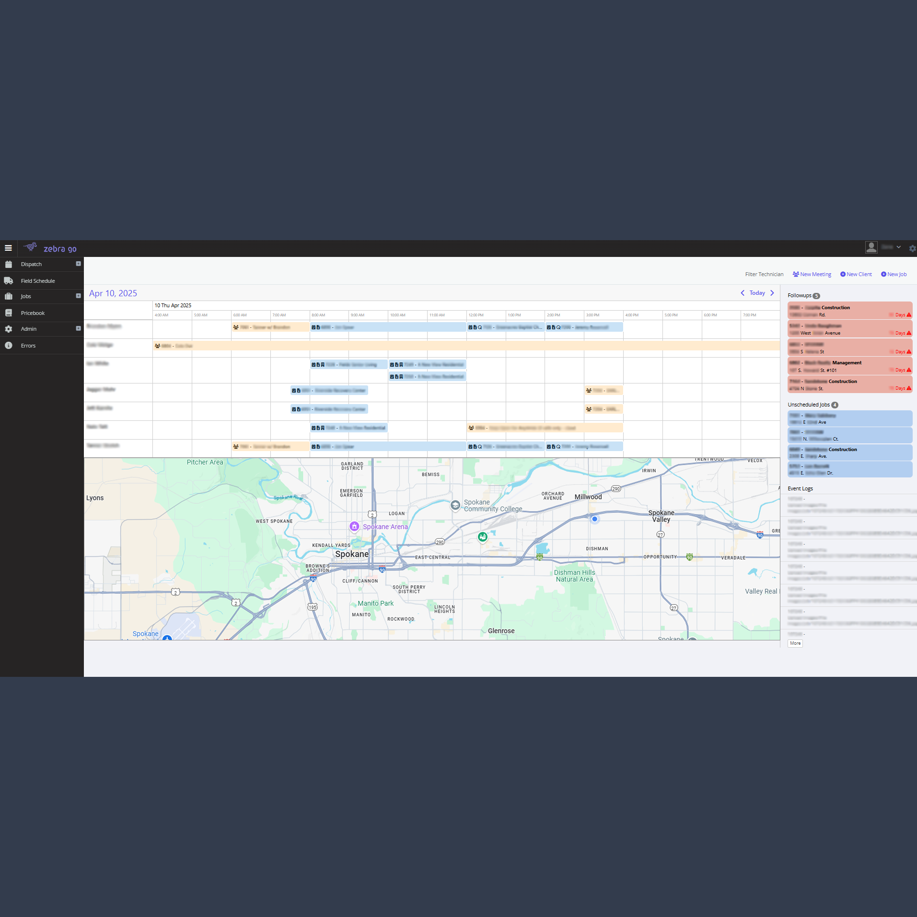Expand the Admin submenu

(78, 329)
